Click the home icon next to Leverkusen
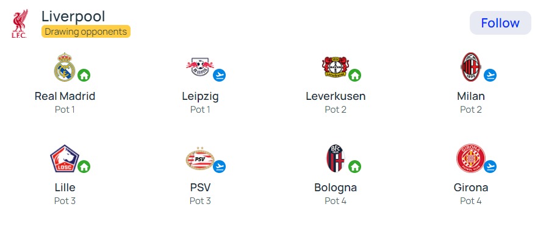The image size is (535, 229). pyautogui.click(x=355, y=76)
